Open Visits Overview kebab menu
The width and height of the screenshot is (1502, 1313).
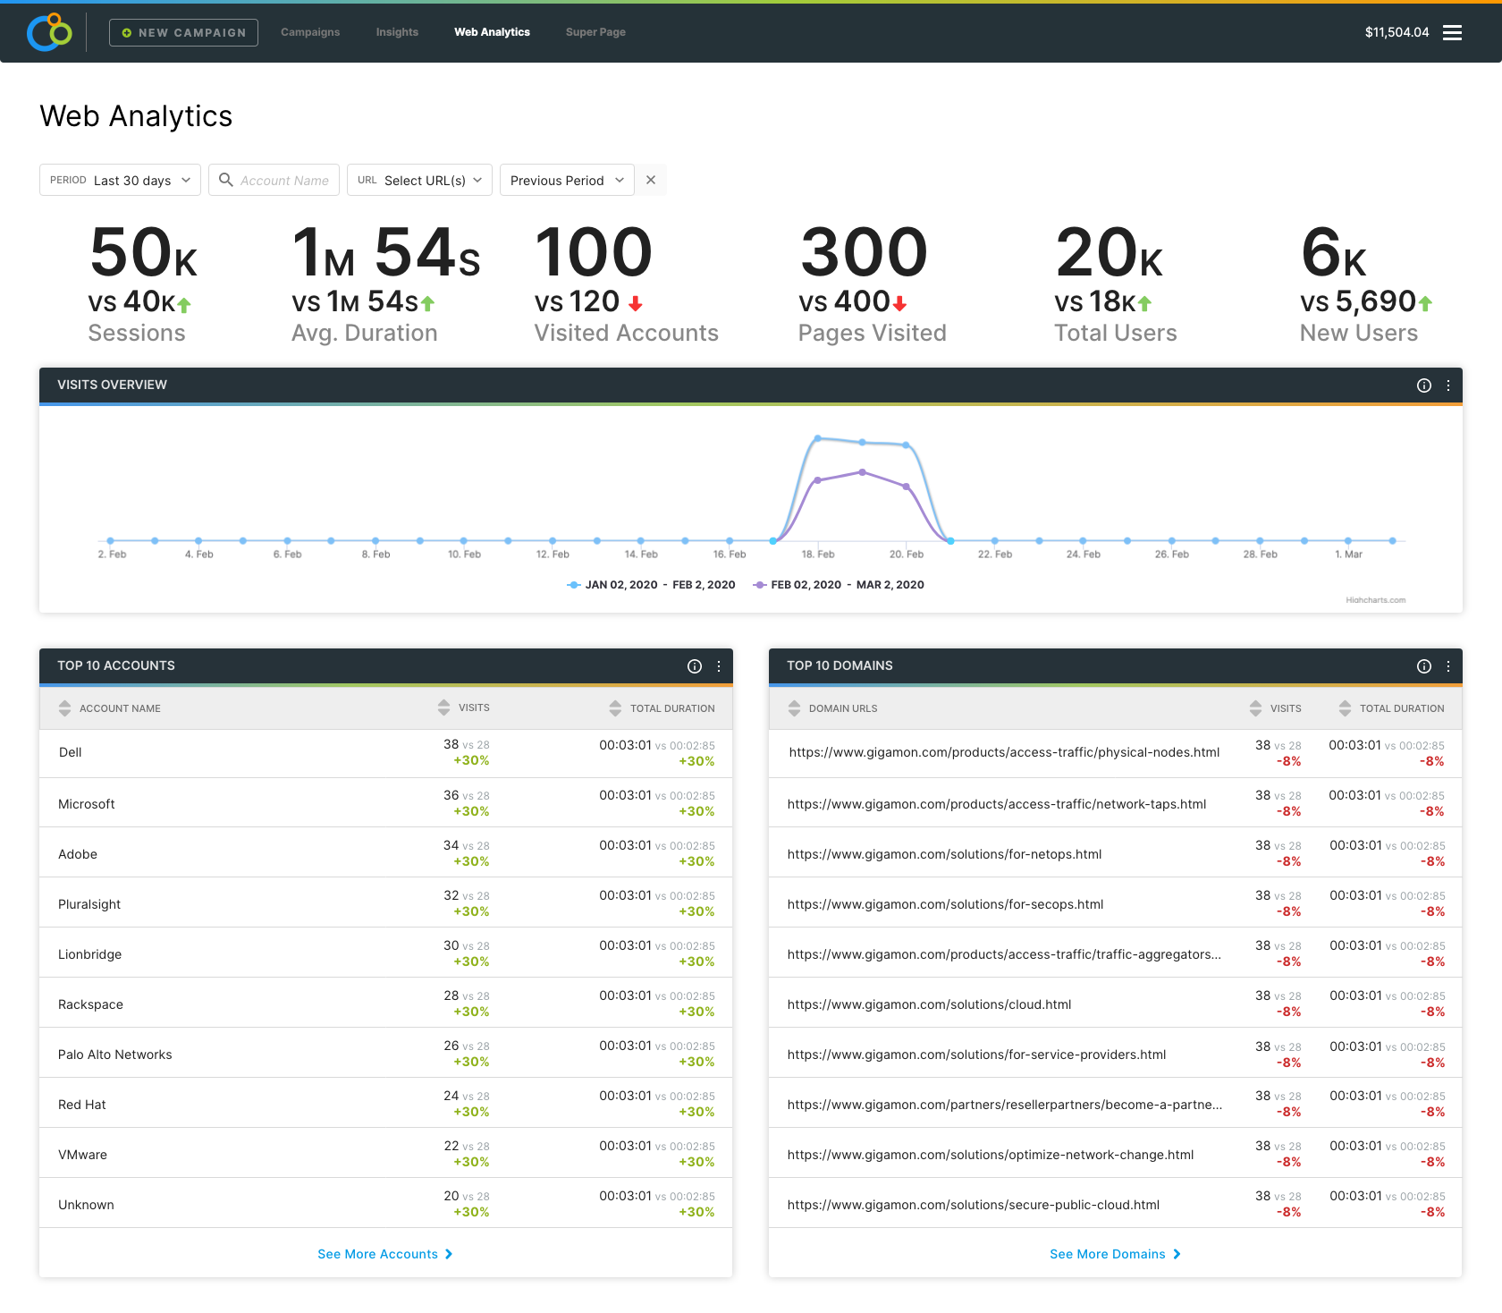coord(1448,385)
